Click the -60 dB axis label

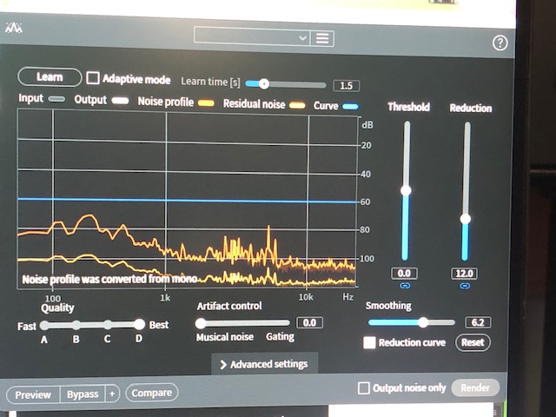(x=365, y=202)
